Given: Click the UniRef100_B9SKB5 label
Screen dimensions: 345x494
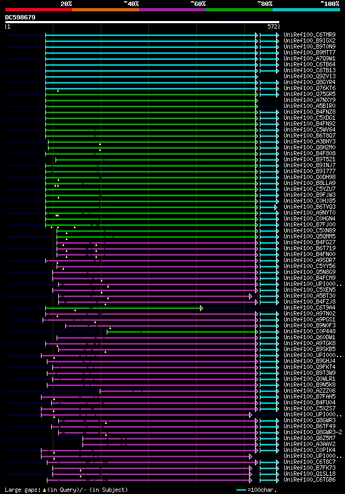Looking at the screenshot, I should [x=309, y=349].
